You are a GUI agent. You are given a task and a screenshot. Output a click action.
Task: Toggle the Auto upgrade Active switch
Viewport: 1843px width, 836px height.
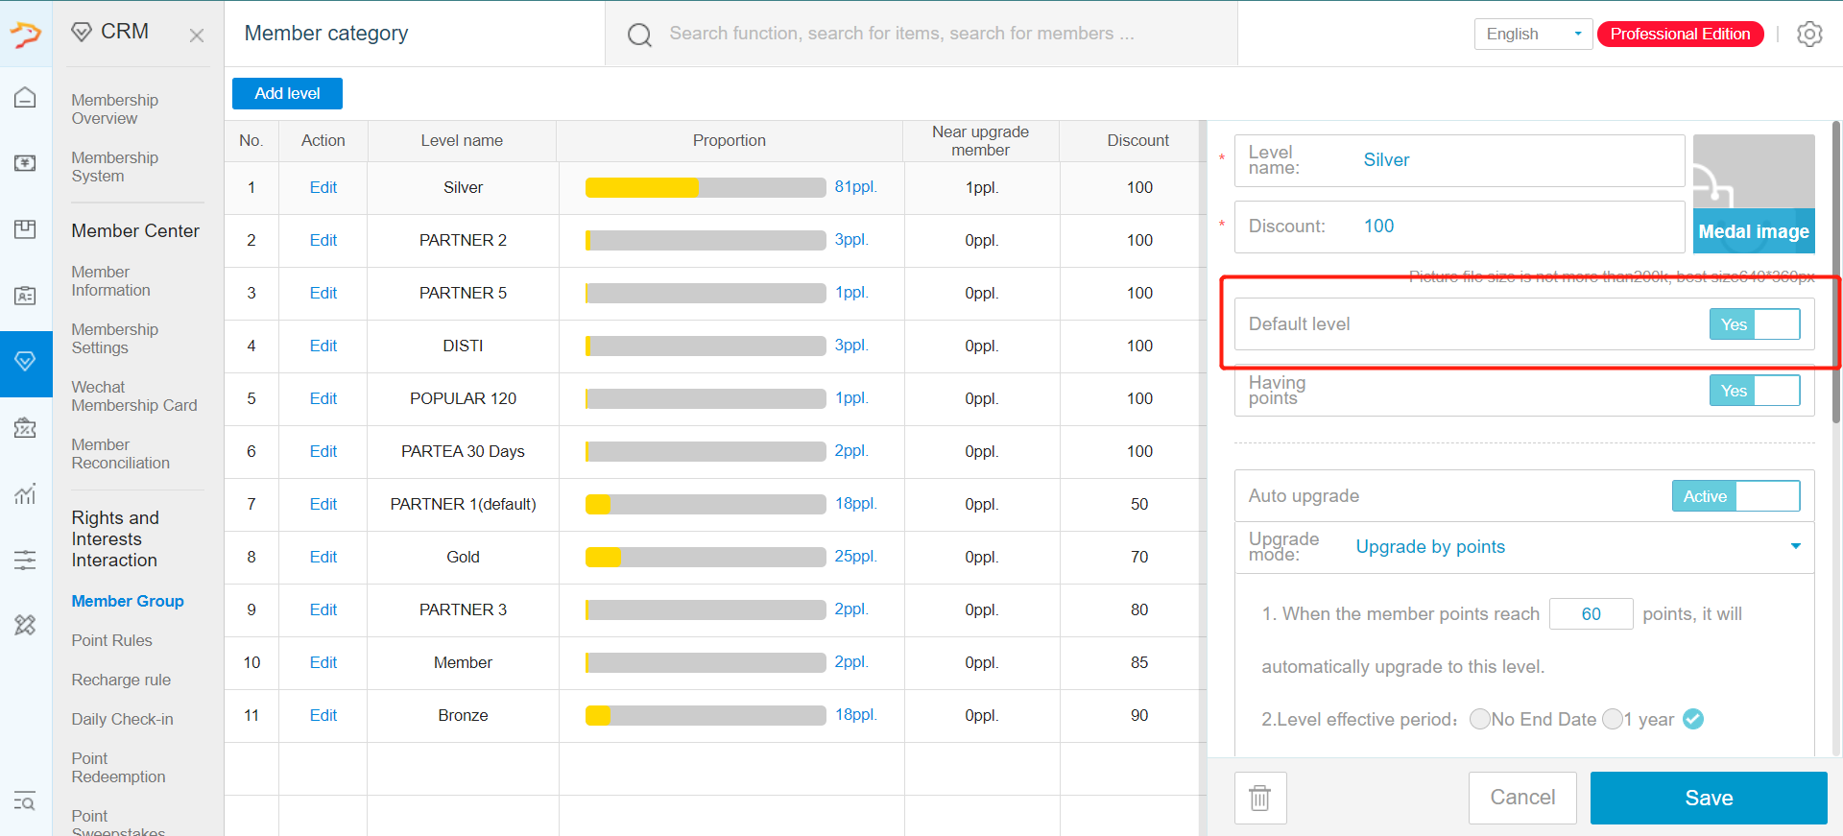tap(1735, 496)
